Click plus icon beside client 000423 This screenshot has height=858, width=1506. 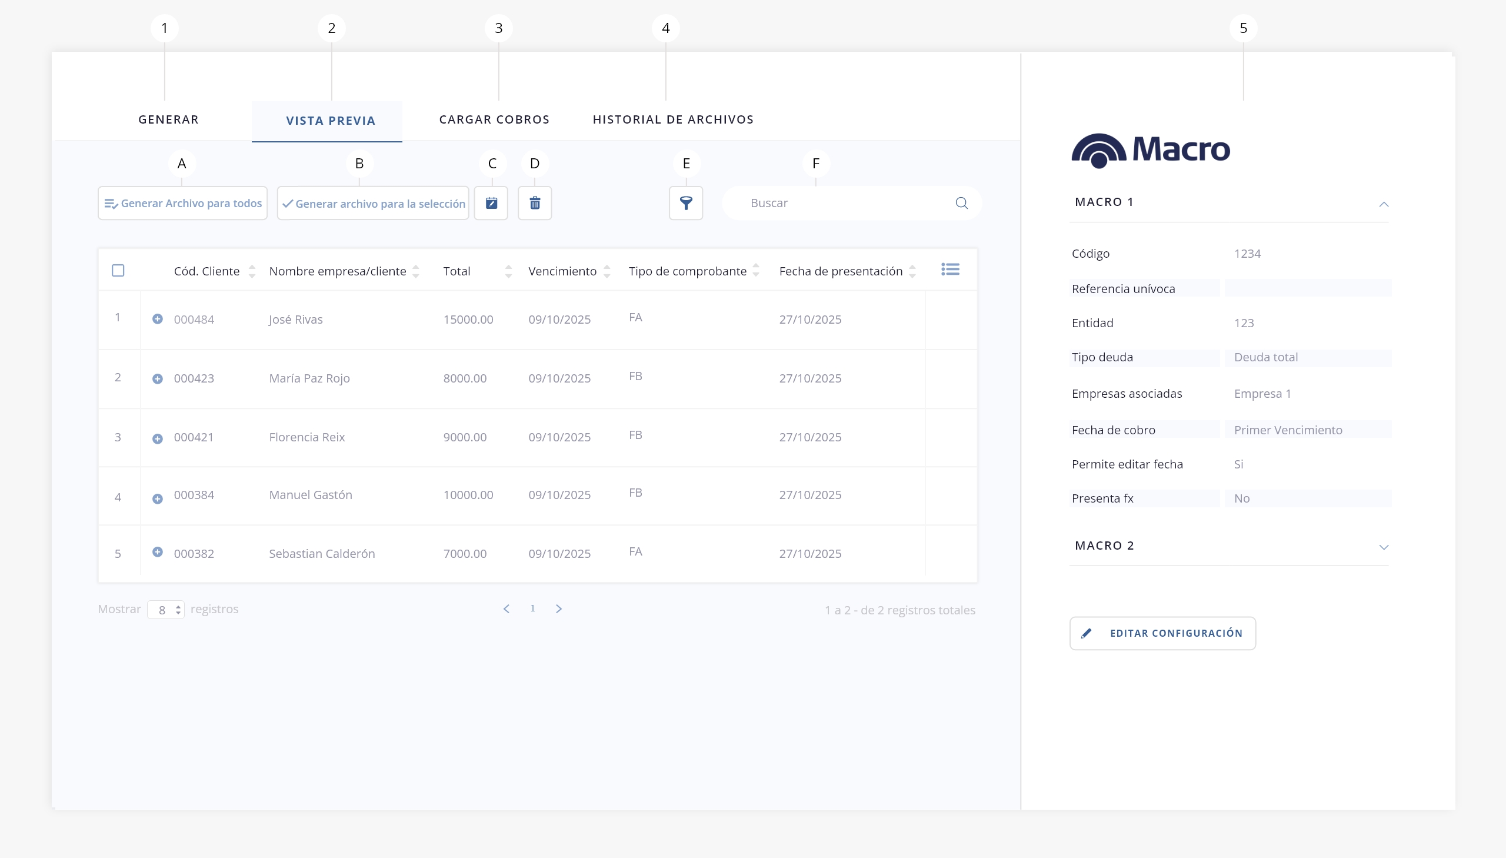coord(157,378)
